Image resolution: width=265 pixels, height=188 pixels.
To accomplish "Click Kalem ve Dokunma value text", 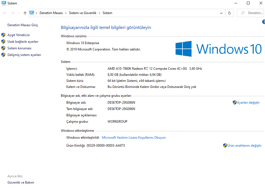I will (152, 87).
